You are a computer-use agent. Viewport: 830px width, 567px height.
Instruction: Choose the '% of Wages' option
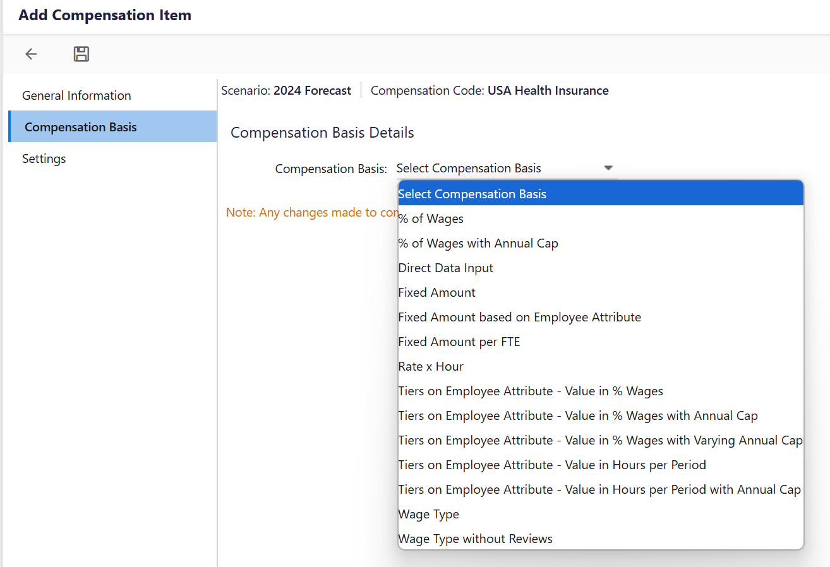[431, 218]
